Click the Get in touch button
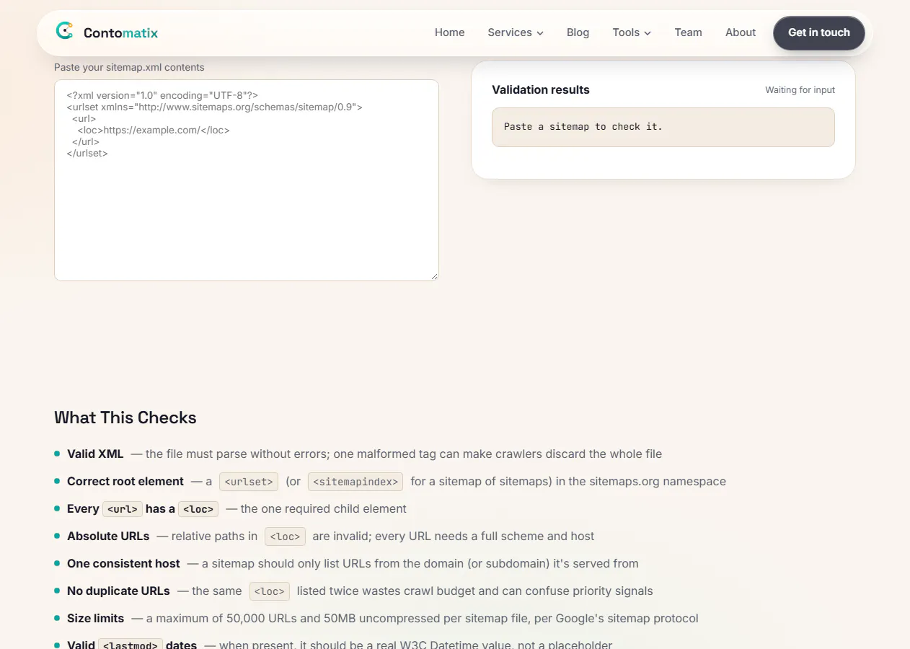The height and width of the screenshot is (649, 910). (819, 33)
